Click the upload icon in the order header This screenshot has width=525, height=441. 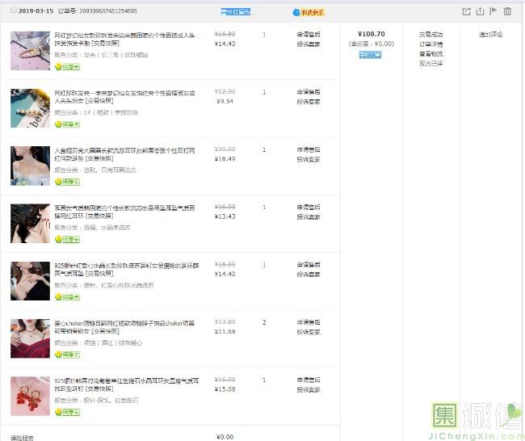(x=480, y=11)
